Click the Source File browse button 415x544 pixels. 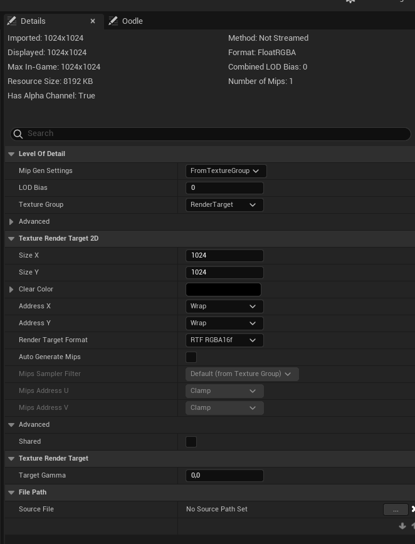(x=396, y=510)
